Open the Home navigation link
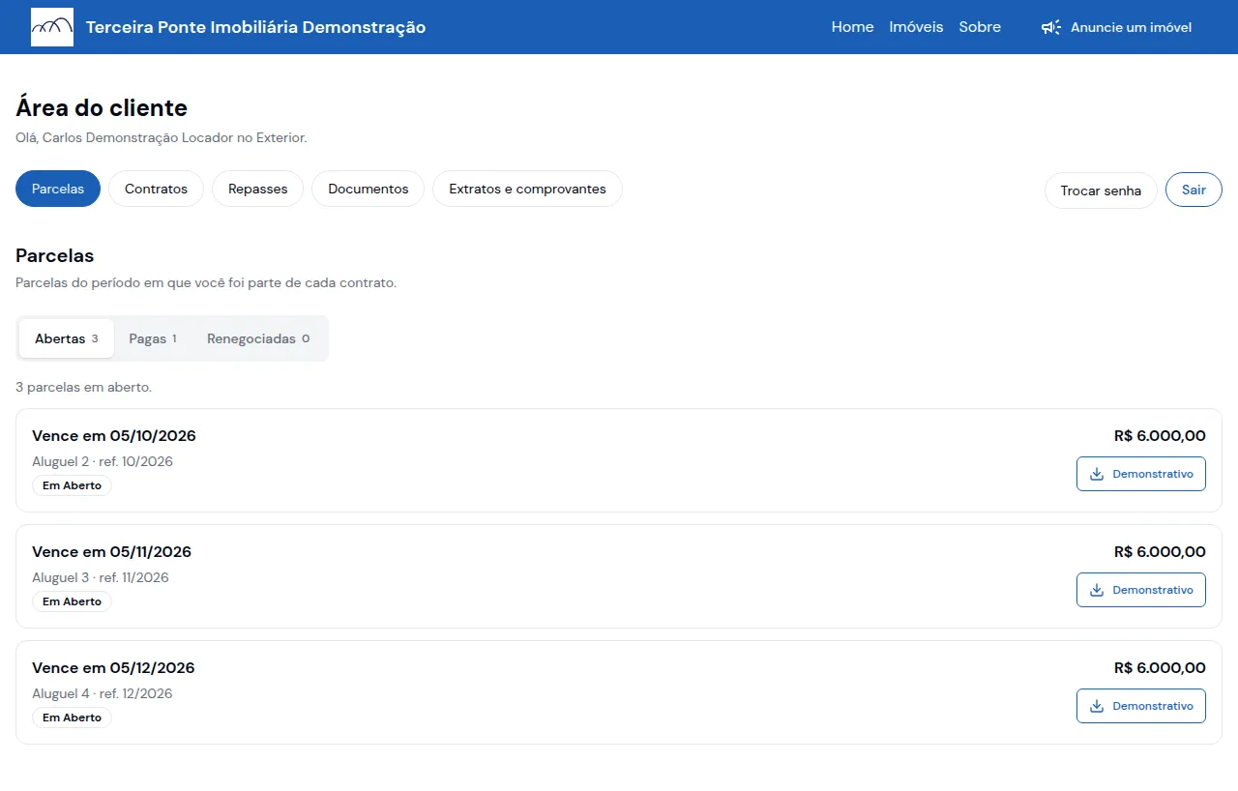The height and width of the screenshot is (791, 1238). click(x=852, y=27)
